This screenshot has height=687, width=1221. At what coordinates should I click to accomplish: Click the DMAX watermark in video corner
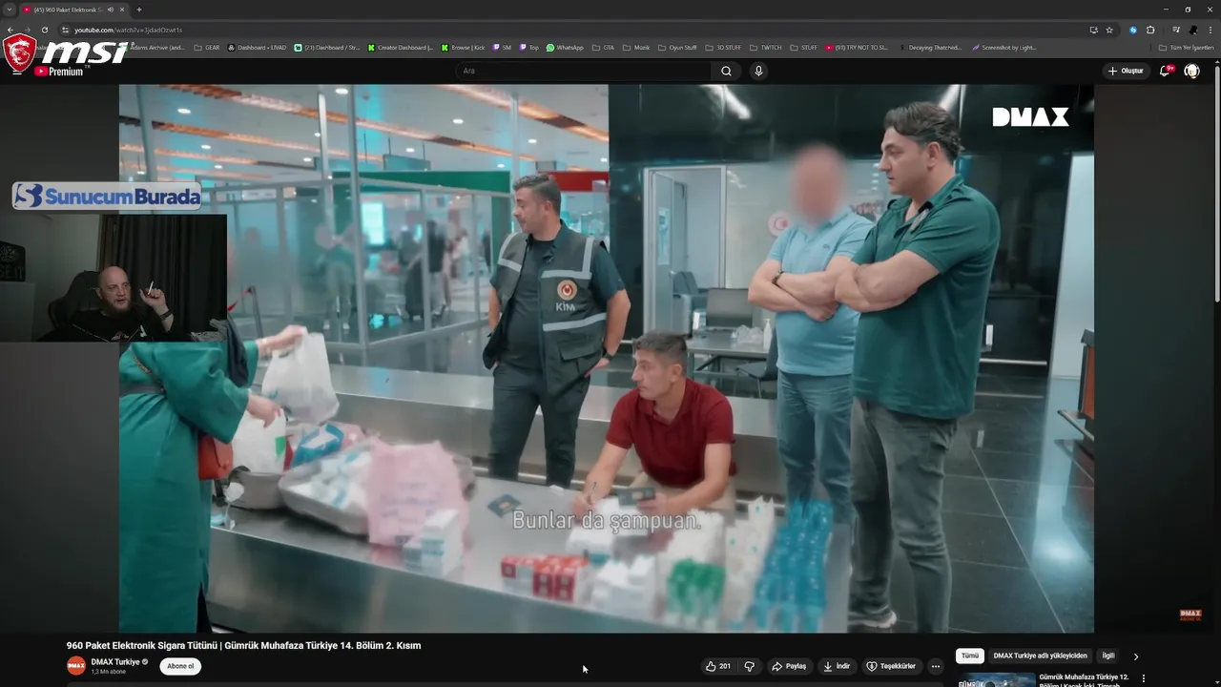[x=1190, y=615]
